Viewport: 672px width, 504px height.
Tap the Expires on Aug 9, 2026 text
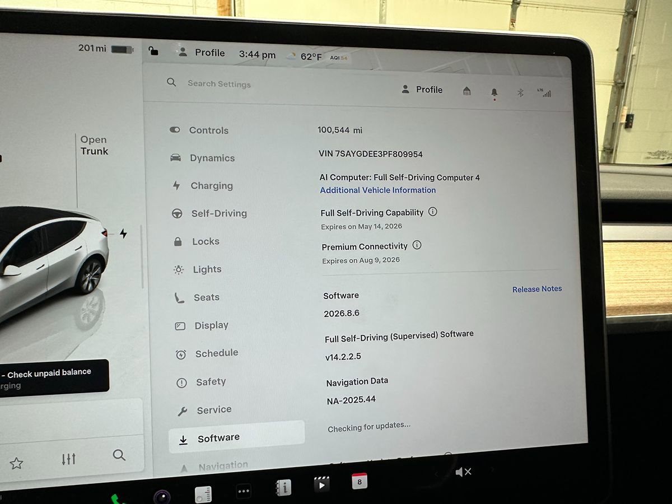tap(361, 260)
